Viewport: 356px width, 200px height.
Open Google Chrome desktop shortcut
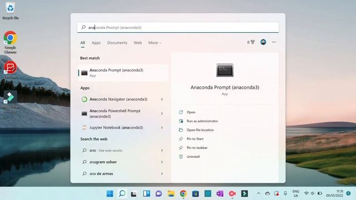tap(10, 42)
